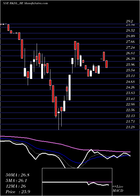Click the 22.56 price axis label
This screenshot has height=196, width=140.
[x=130, y=110]
